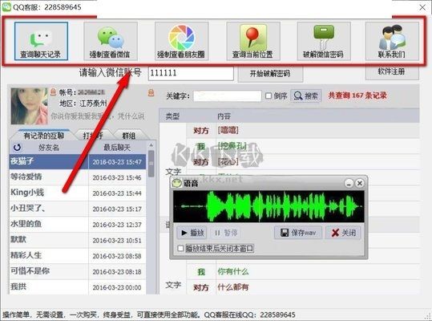Click the message 你有什么
The width and height of the screenshot is (432, 321).
point(233,271)
